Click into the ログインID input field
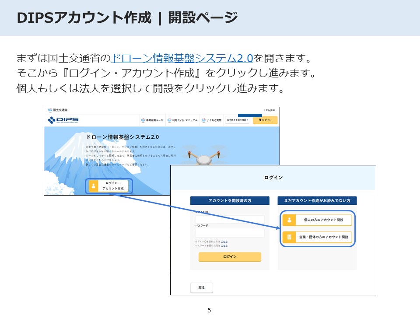Screen dimensions: 420x315 [x=230, y=219]
